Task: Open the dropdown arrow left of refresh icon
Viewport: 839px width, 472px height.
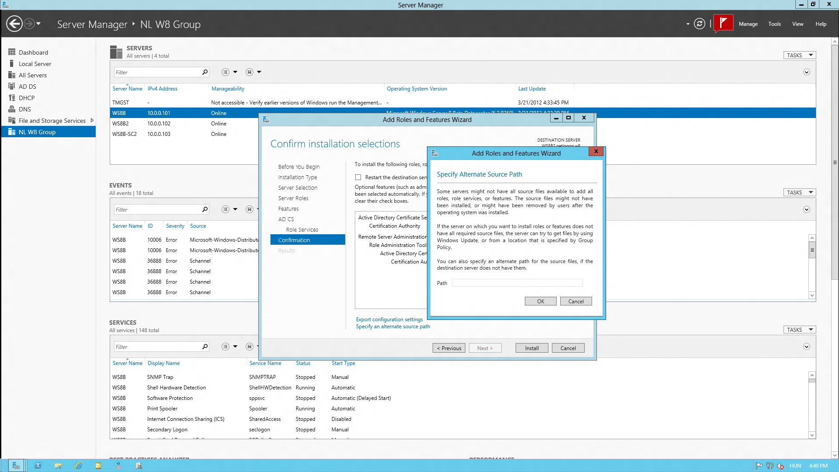Action: click(688, 24)
